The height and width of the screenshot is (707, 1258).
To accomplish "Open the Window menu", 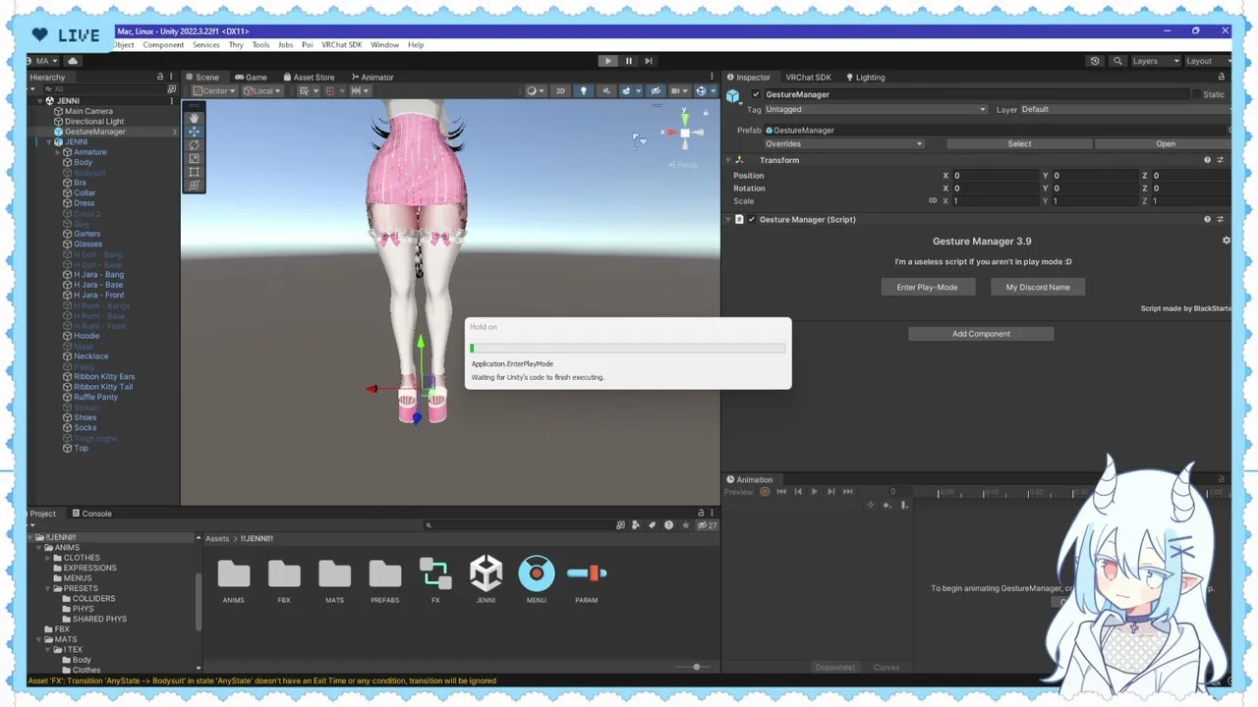I will coord(384,45).
